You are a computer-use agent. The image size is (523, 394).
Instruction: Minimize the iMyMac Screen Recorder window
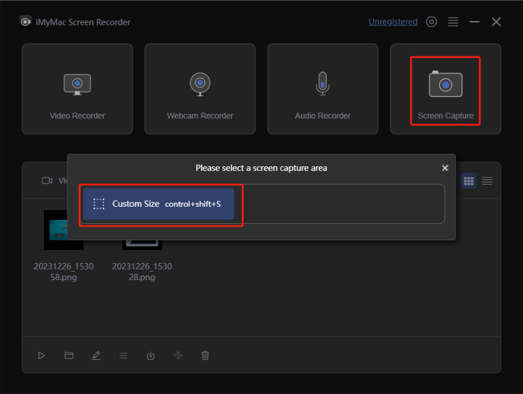pyautogui.click(x=475, y=22)
